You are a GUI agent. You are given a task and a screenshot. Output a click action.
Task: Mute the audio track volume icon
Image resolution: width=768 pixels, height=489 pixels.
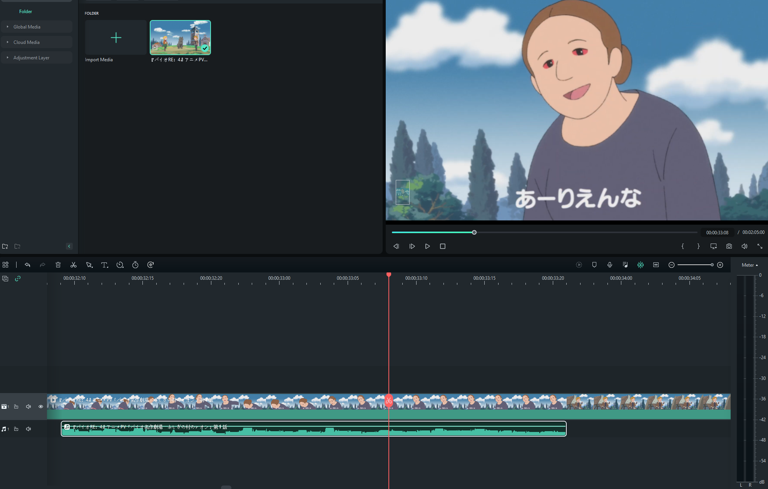[x=28, y=429]
